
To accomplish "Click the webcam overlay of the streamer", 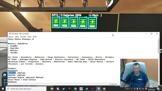I will click(x=139, y=73).
